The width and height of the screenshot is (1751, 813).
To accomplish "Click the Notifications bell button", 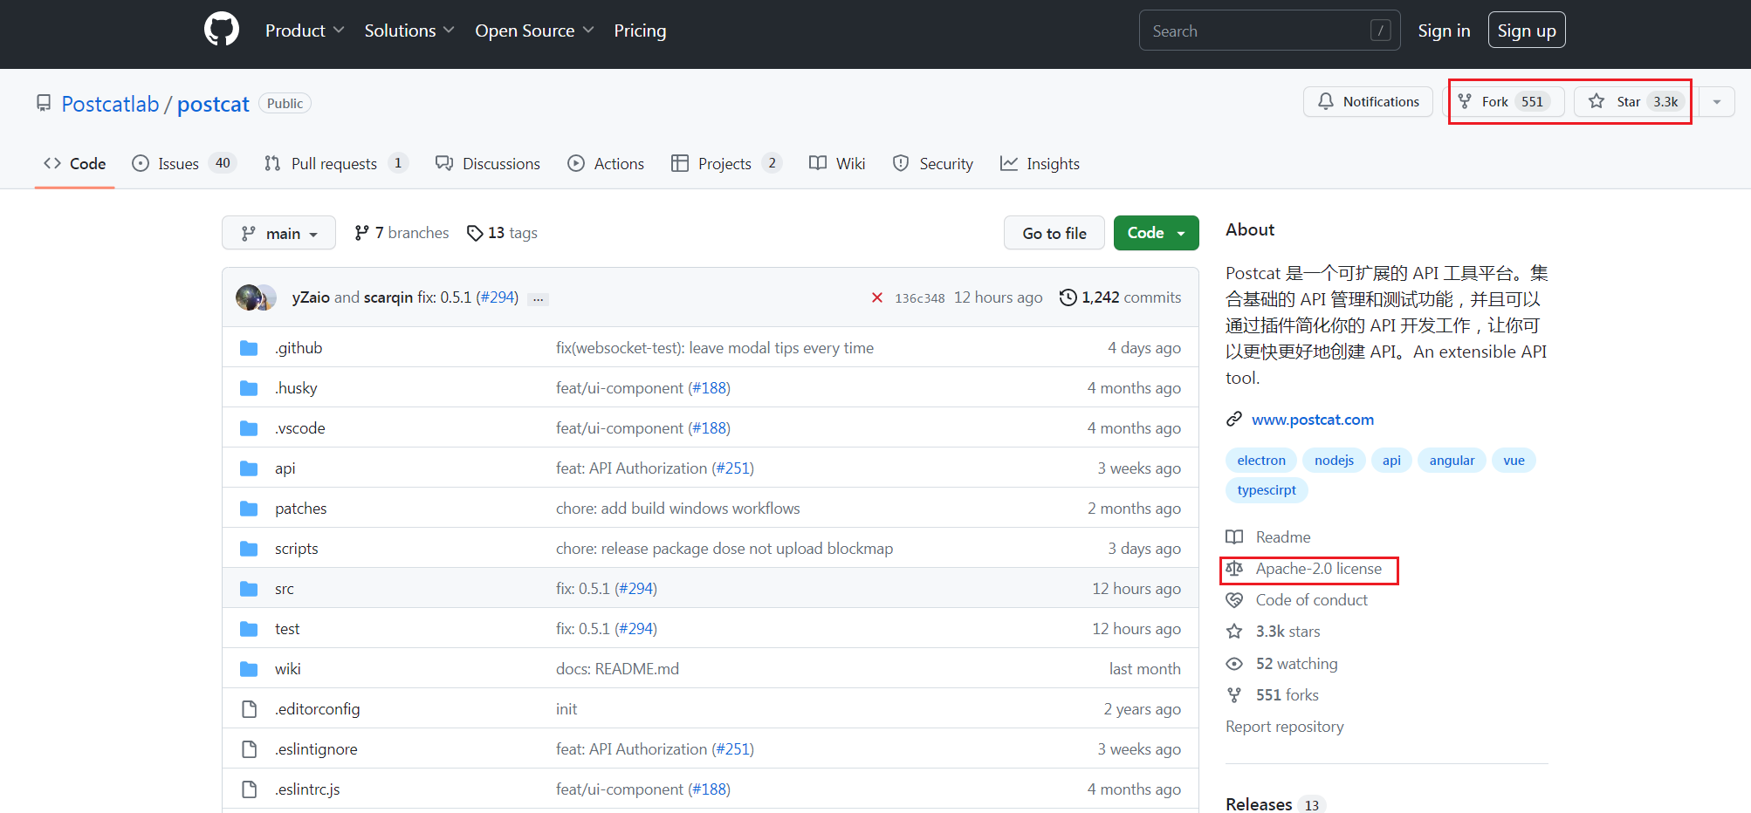I will coord(1368,102).
